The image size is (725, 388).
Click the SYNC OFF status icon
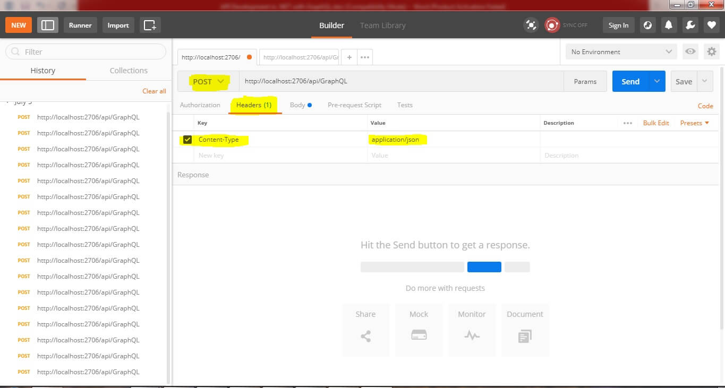tap(552, 25)
